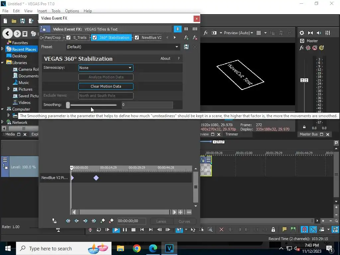
Task: Click the Insert Marker yellow flag icon
Action: [x=284, y=229]
